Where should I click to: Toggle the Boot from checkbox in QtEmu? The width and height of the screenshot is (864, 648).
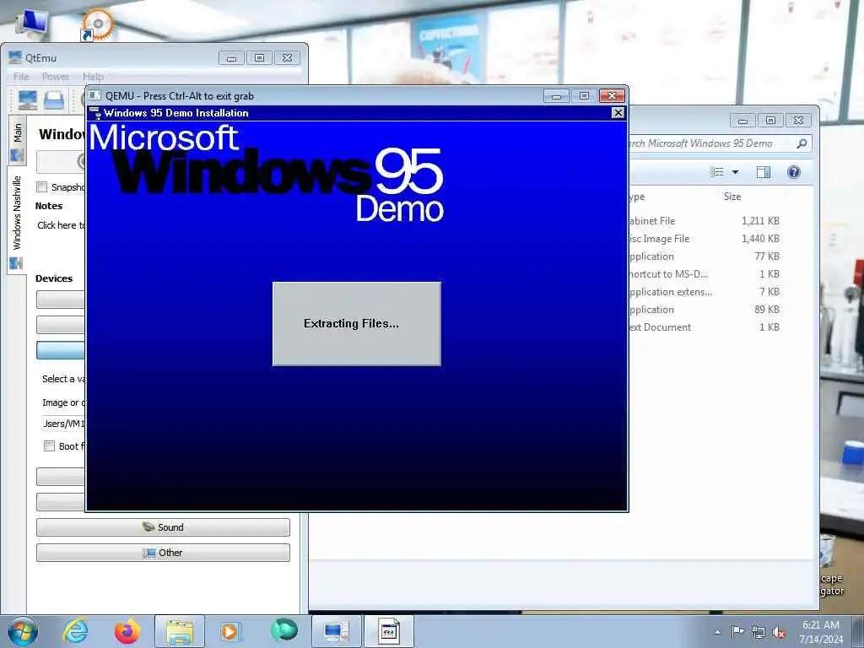click(x=49, y=446)
